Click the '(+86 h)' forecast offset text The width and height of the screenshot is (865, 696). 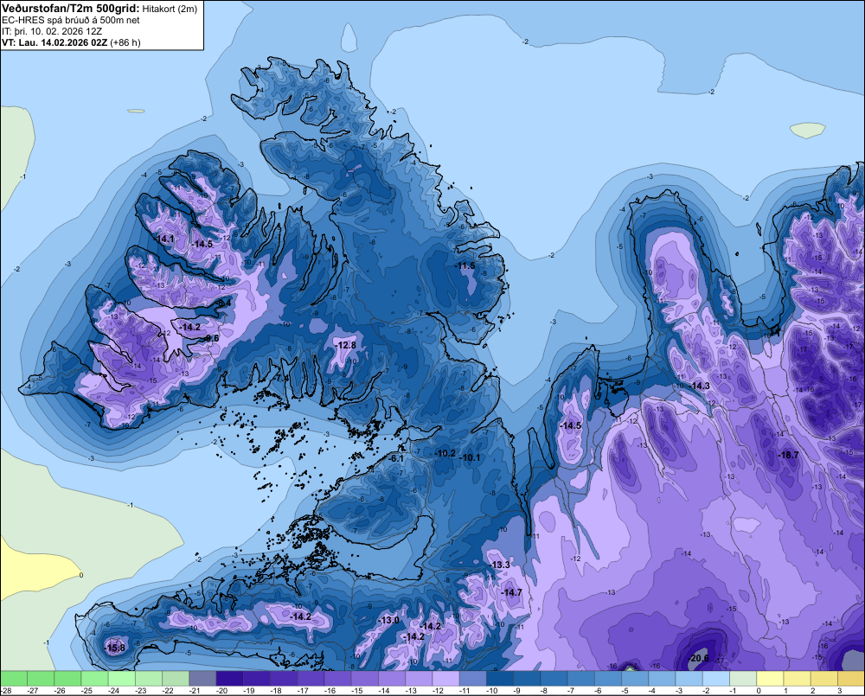(125, 42)
